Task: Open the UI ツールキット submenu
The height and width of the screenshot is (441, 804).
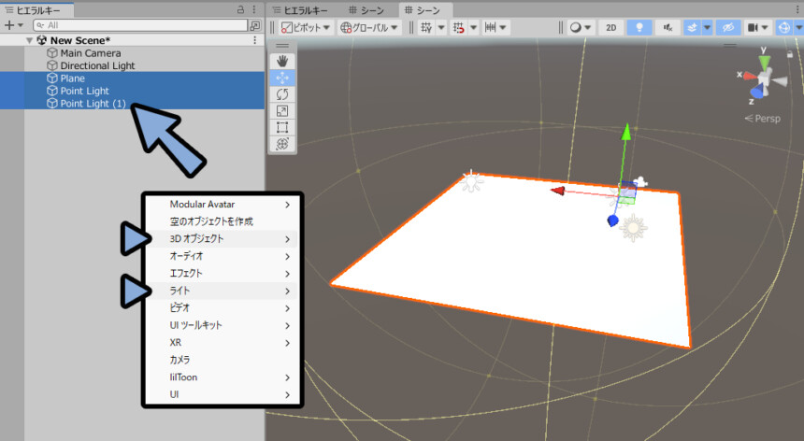Action: tap(222, 325)
